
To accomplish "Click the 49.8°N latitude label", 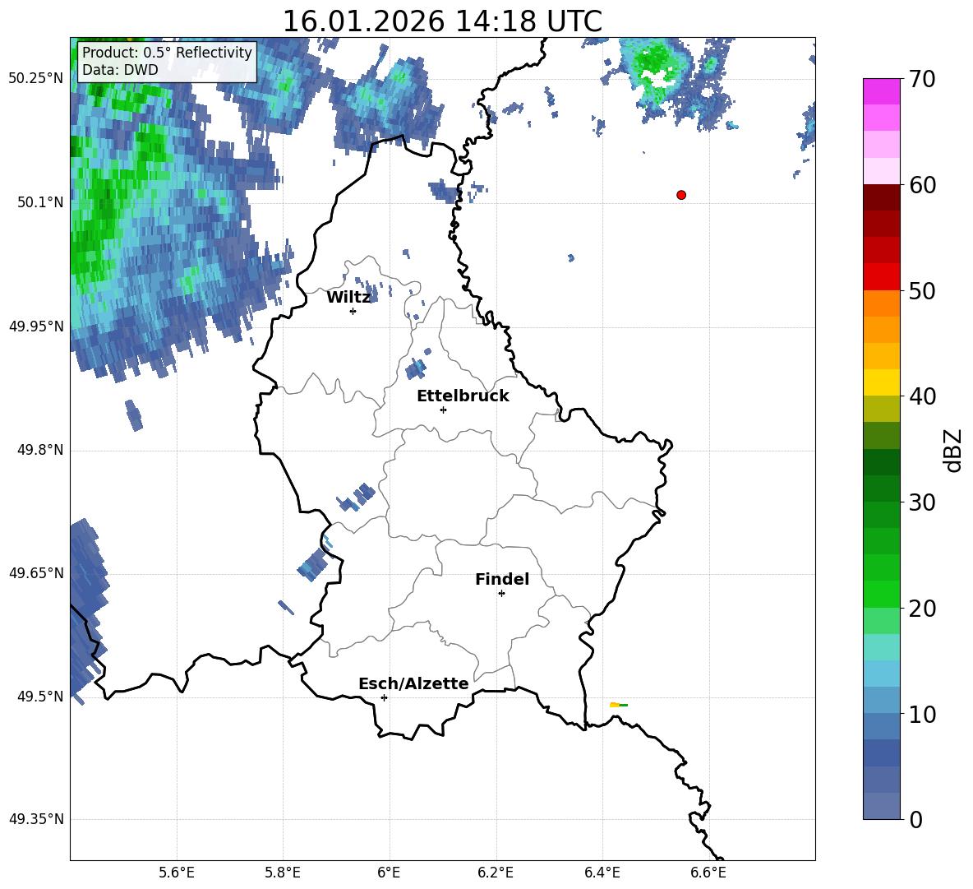I will (x=40, y=450).
